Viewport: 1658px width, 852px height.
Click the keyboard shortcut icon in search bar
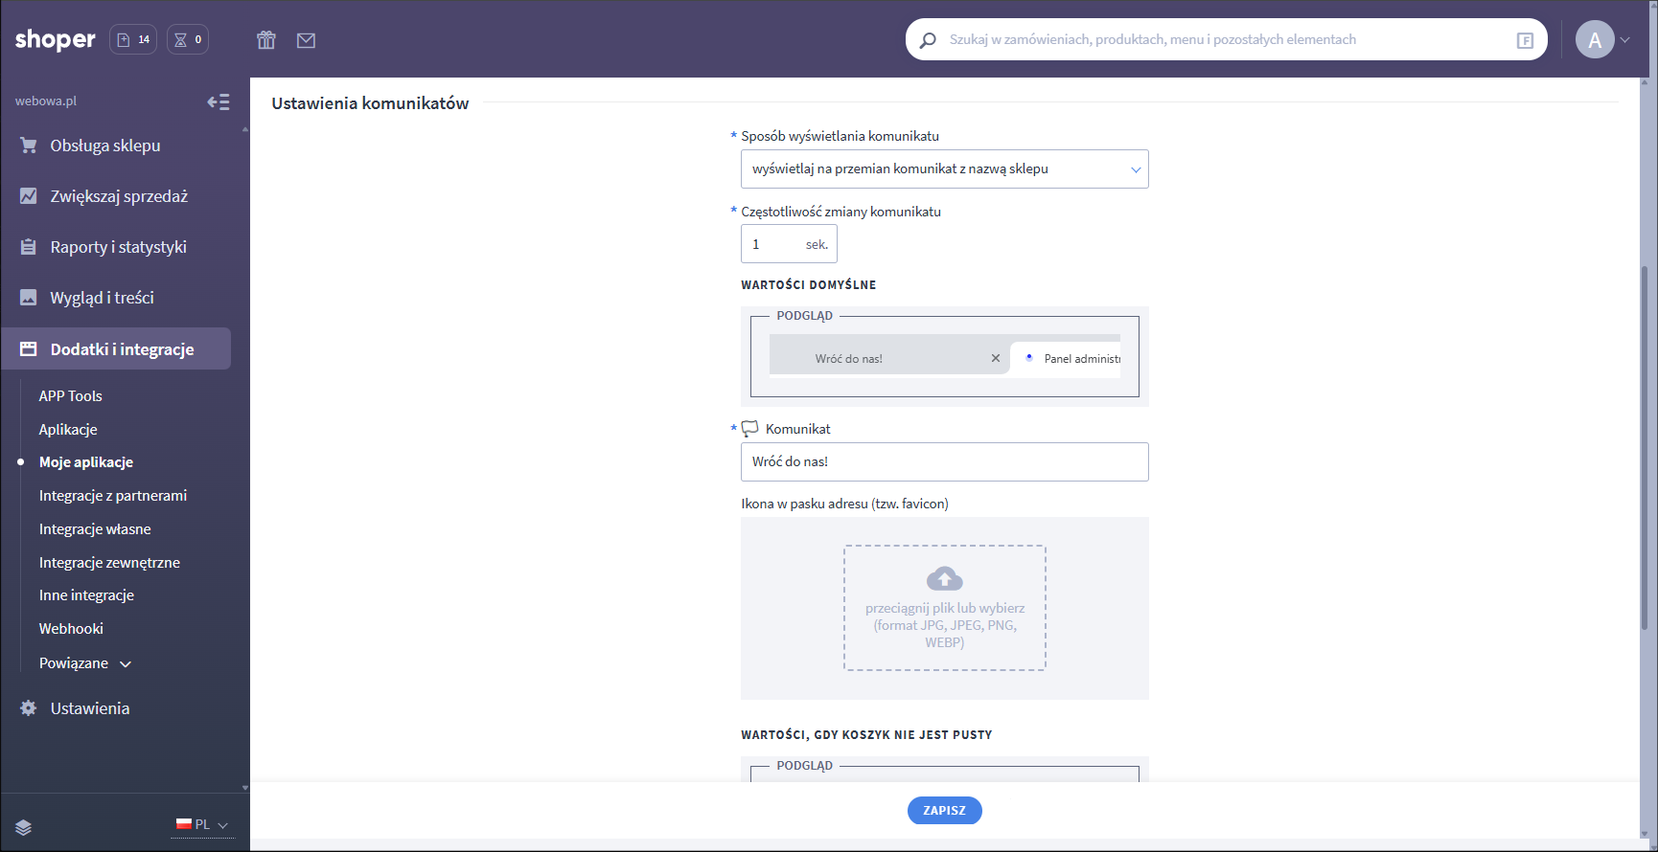1525,40
